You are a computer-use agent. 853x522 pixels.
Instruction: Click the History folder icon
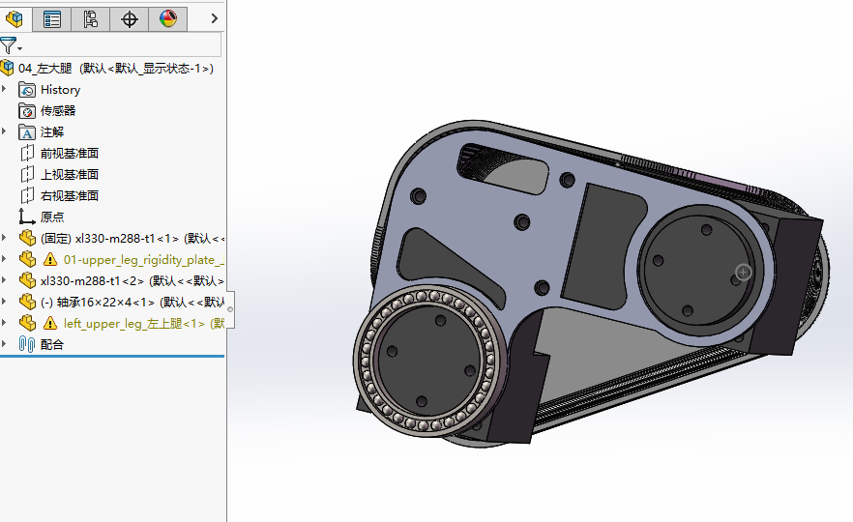coord(27,90)
